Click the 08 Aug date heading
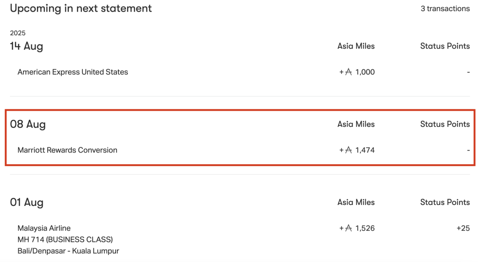Viewport: 479px width, 262px height. (x=28, y=124)
